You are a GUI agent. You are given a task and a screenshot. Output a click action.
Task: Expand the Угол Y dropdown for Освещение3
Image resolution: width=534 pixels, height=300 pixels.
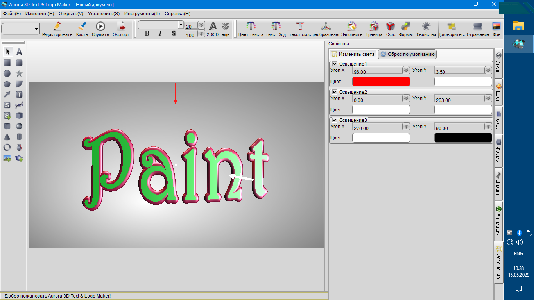point(488,127)
